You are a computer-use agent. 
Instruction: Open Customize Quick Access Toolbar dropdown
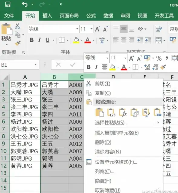tap(61, 4)
